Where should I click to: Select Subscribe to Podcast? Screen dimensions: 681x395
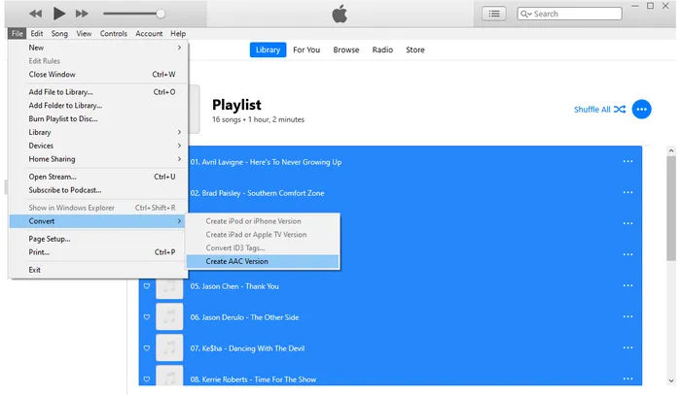pos(98,190)
